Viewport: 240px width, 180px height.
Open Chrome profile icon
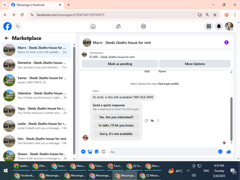(227, 15)
